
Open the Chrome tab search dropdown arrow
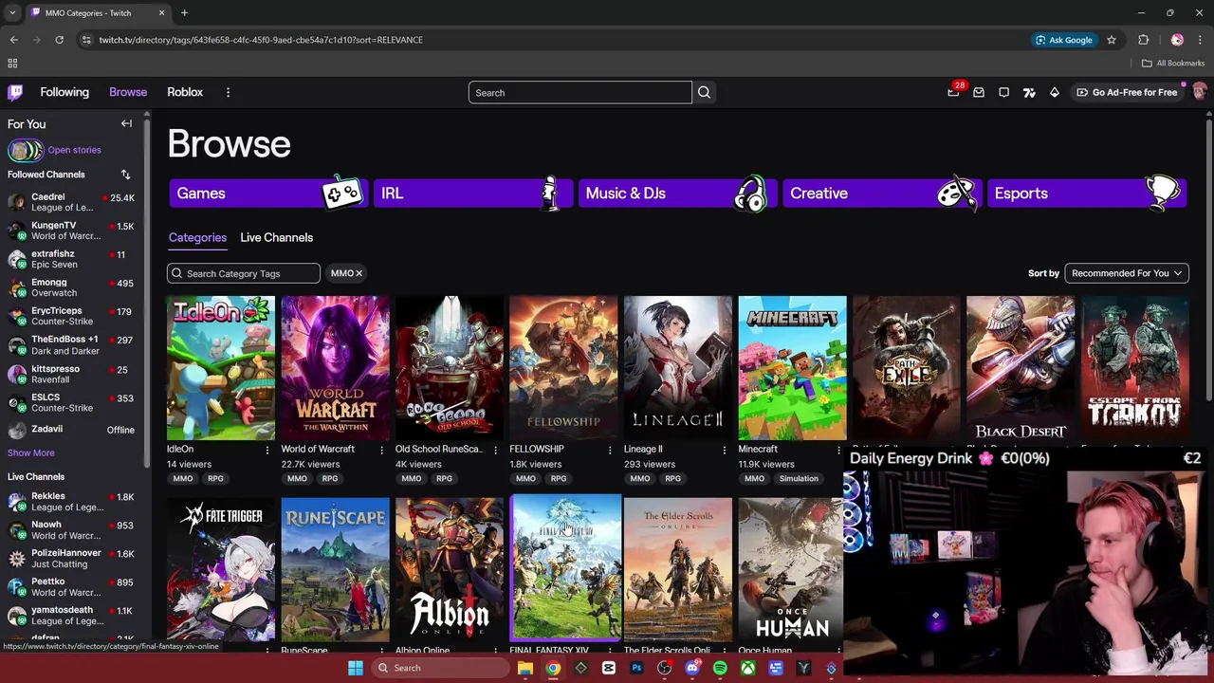click(x=12, y=12)
